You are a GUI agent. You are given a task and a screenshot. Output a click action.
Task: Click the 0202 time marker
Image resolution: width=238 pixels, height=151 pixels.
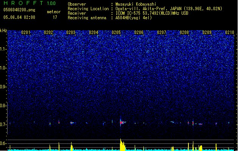tap(48, 32)
